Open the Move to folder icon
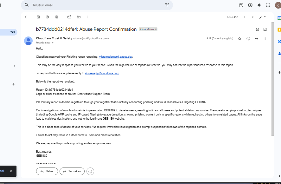The height and width of the screenshot is (184, 281). pos(79,17)
